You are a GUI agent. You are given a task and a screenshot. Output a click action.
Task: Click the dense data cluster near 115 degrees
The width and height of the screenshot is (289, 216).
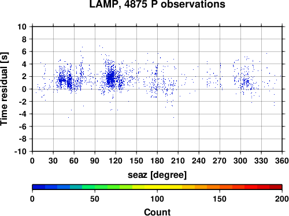(111, 78)
